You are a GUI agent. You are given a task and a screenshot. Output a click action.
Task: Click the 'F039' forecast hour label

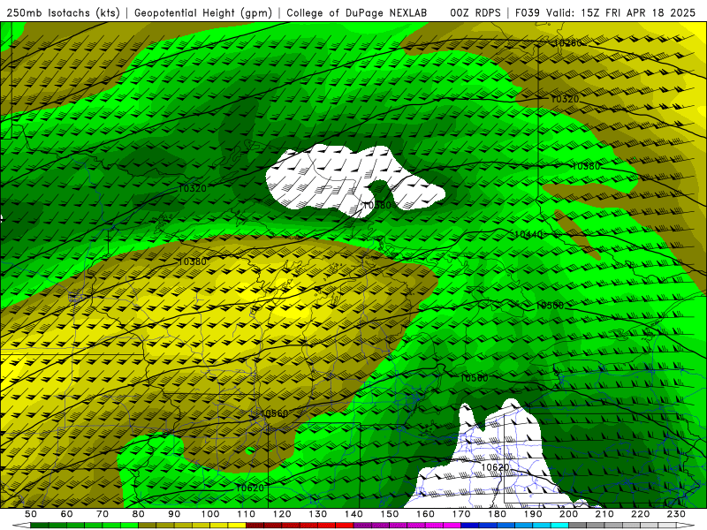tap(528, 13)
